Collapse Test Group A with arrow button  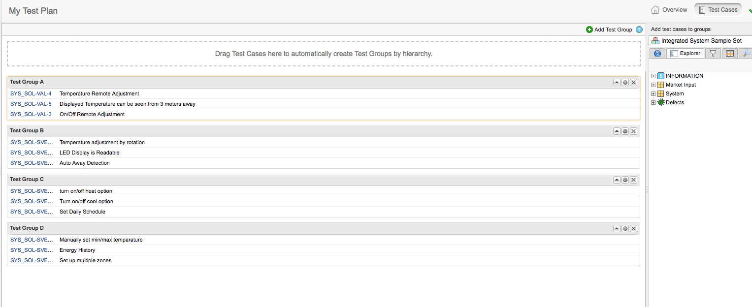click(x=617, y=83)
